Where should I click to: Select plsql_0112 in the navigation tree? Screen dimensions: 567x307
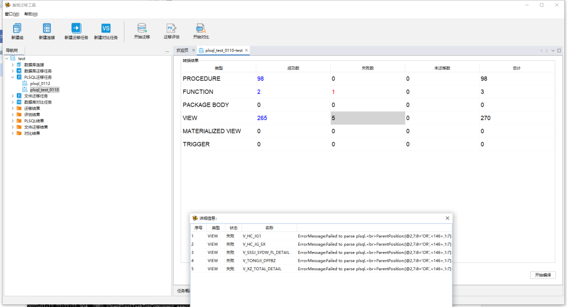click(x=40, y=83)
